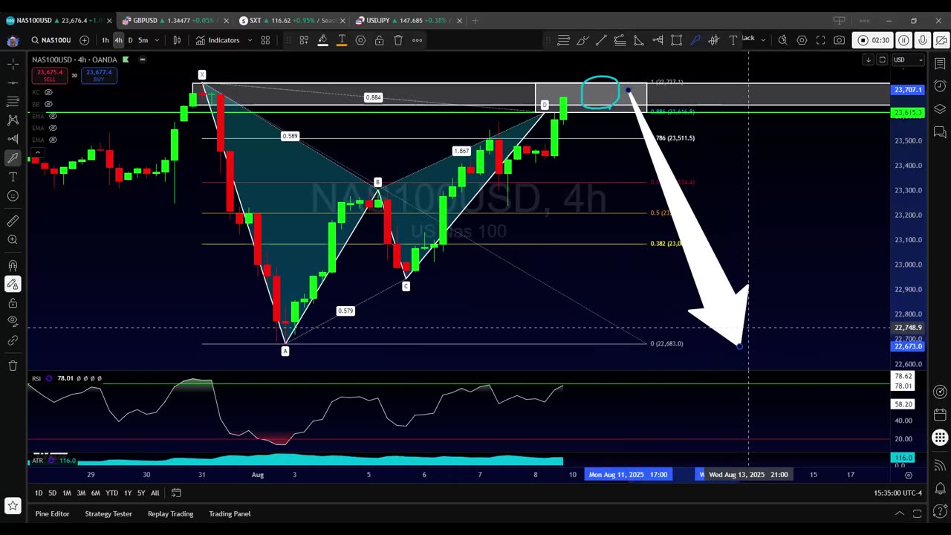Change drawing text color with T icon
951x535 pixels.
[x=342, y=40]
